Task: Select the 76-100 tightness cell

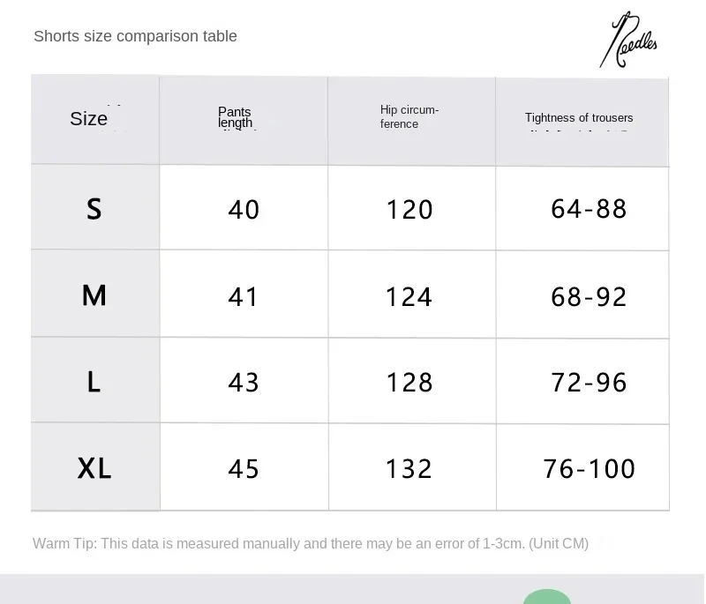Action: pyautogui.click(x=589, y=468)
